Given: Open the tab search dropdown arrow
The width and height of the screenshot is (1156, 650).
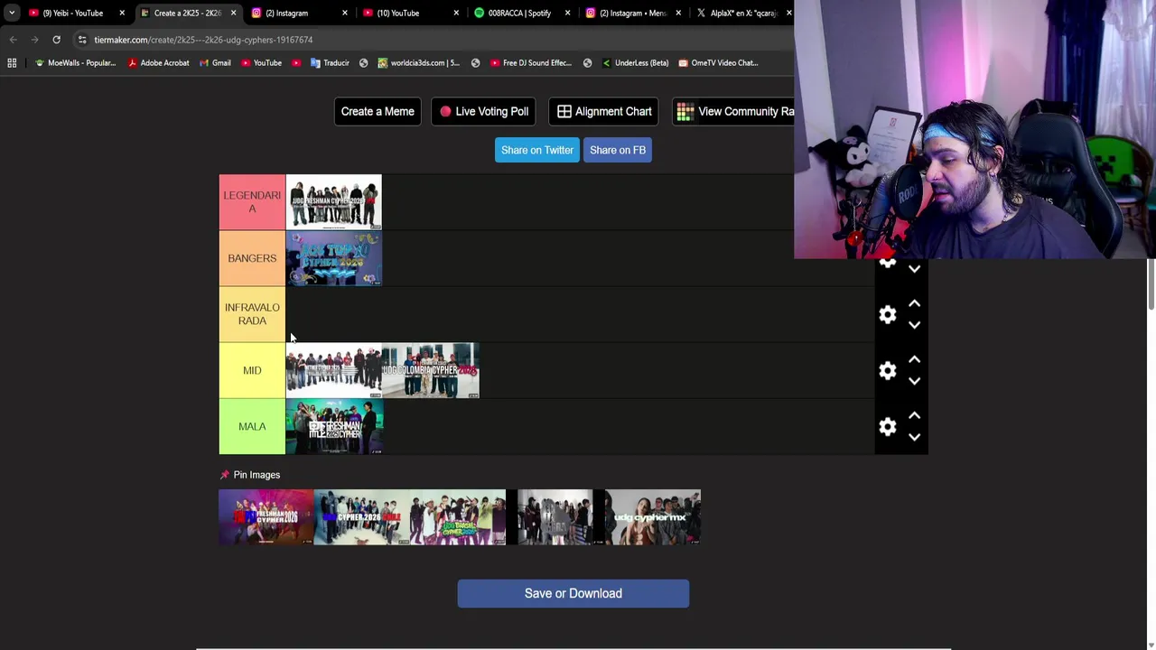Looking at the screenshot, I should [x=11, y=13].
